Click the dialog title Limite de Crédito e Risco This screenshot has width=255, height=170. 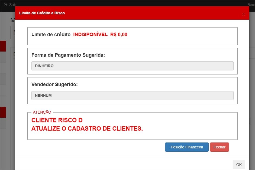pos(42,13)
